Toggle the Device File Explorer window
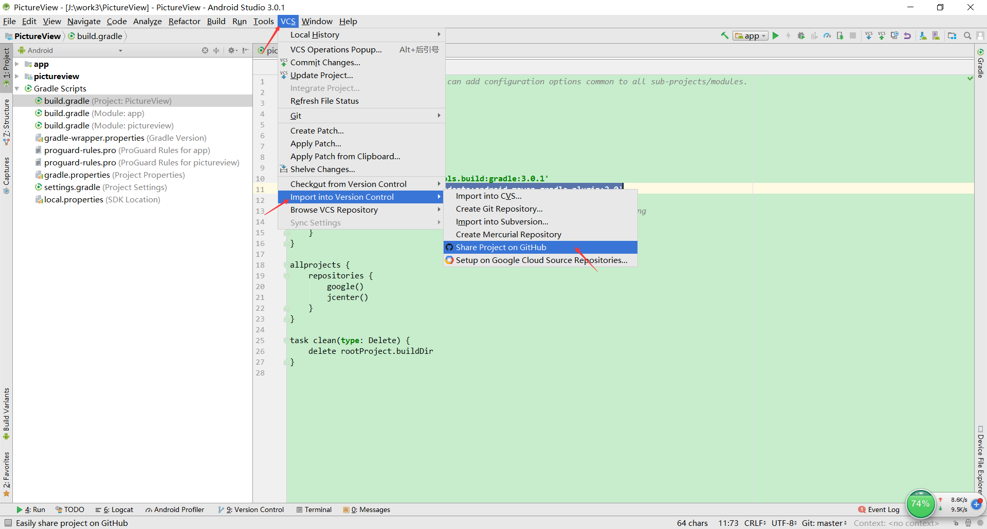Viewport: 987px width, 529px height. coord(980,461)
